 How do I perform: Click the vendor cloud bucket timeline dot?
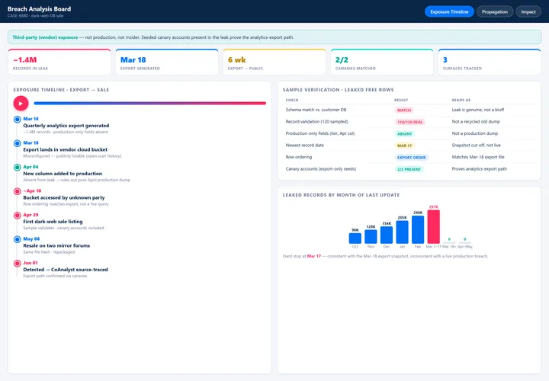point(17,143)
